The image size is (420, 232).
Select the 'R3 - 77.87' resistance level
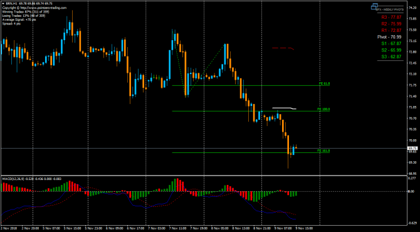(391, 17)
